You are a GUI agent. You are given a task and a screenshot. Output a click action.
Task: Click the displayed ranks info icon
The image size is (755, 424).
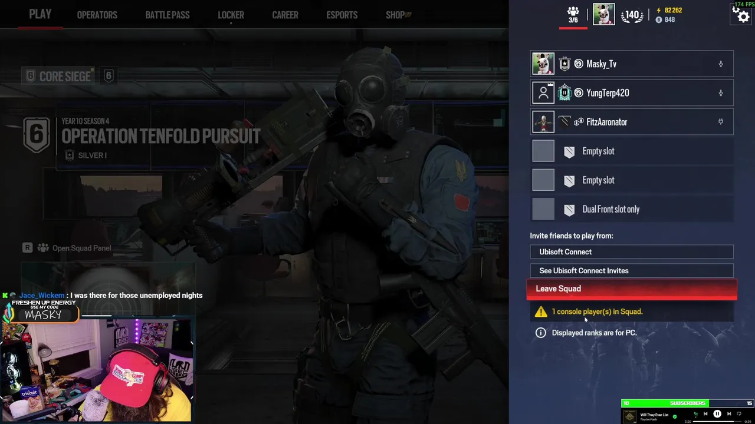click(x=541, y=333)
